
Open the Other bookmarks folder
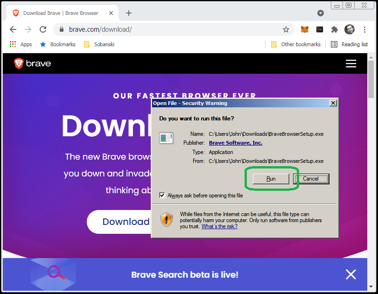pyautogui.click(x=296, y=44)
